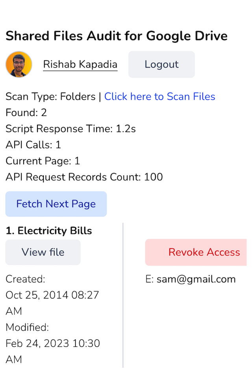The height and width of the screenshot is (370, 252).
Task: Click the Script Response Time line
Action: coord(70,129)
